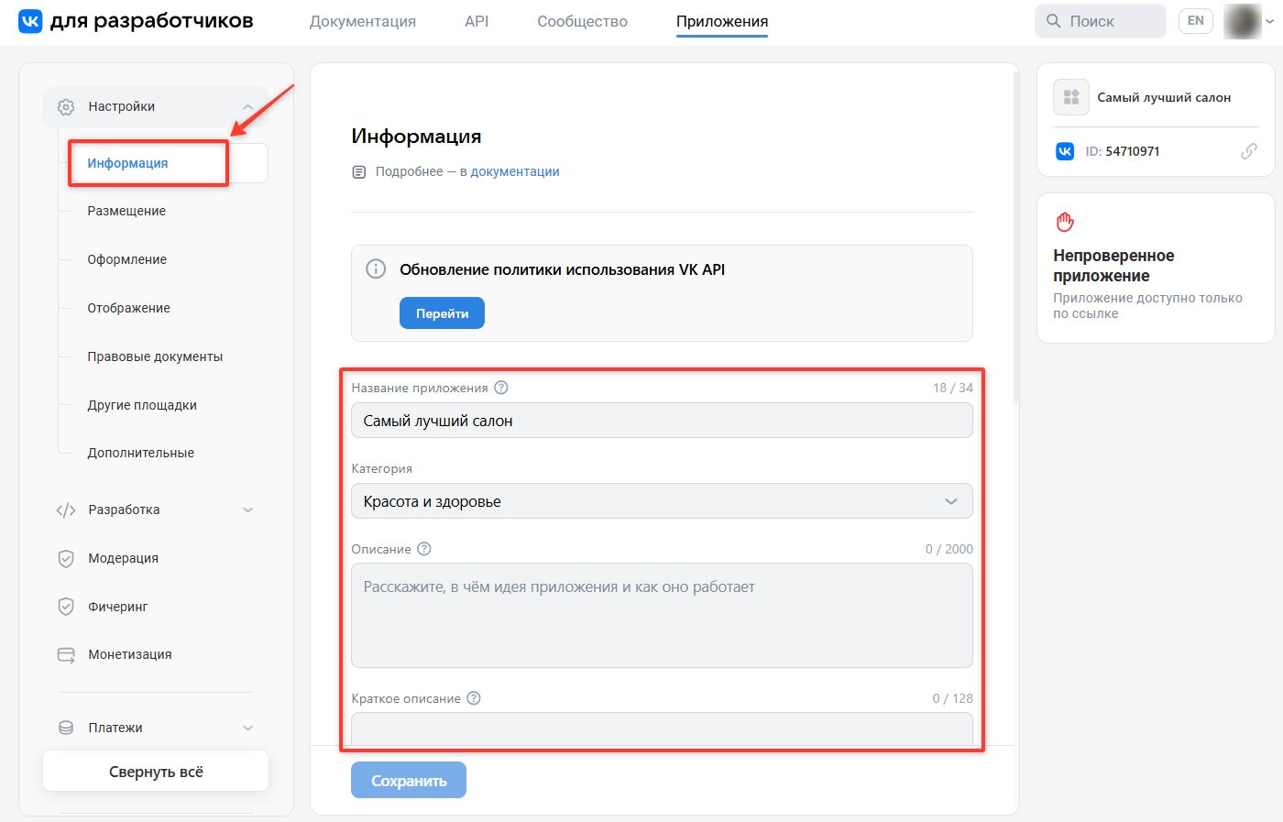Open the API top menu
Viewport: 1283px width, 822px height.
(477, 21)
